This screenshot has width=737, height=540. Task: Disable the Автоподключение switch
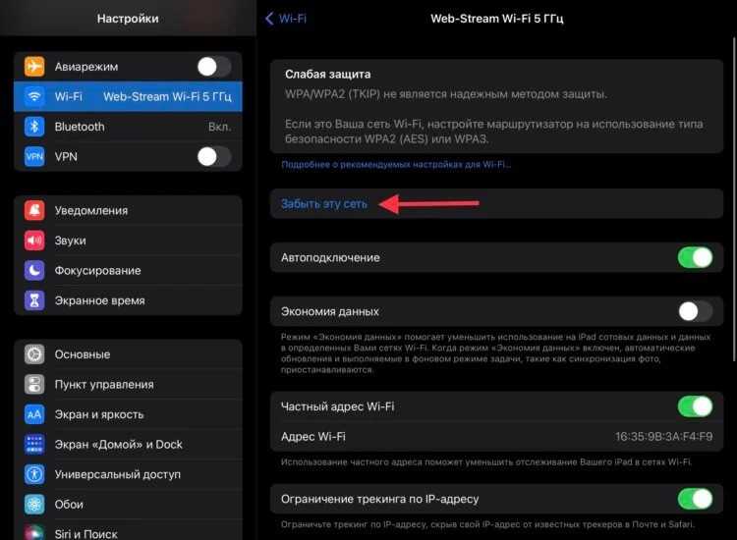tap(695, 257)
